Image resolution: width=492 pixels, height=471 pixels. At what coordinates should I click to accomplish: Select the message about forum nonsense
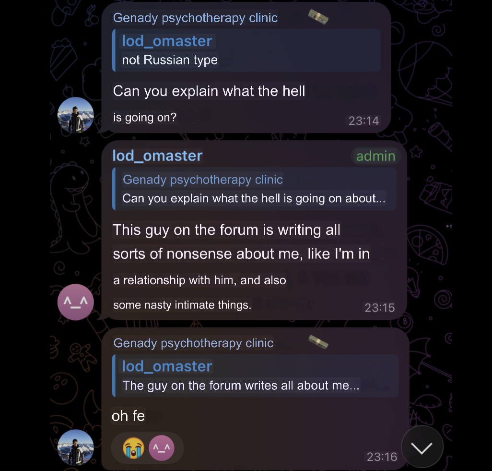[241, 267]
